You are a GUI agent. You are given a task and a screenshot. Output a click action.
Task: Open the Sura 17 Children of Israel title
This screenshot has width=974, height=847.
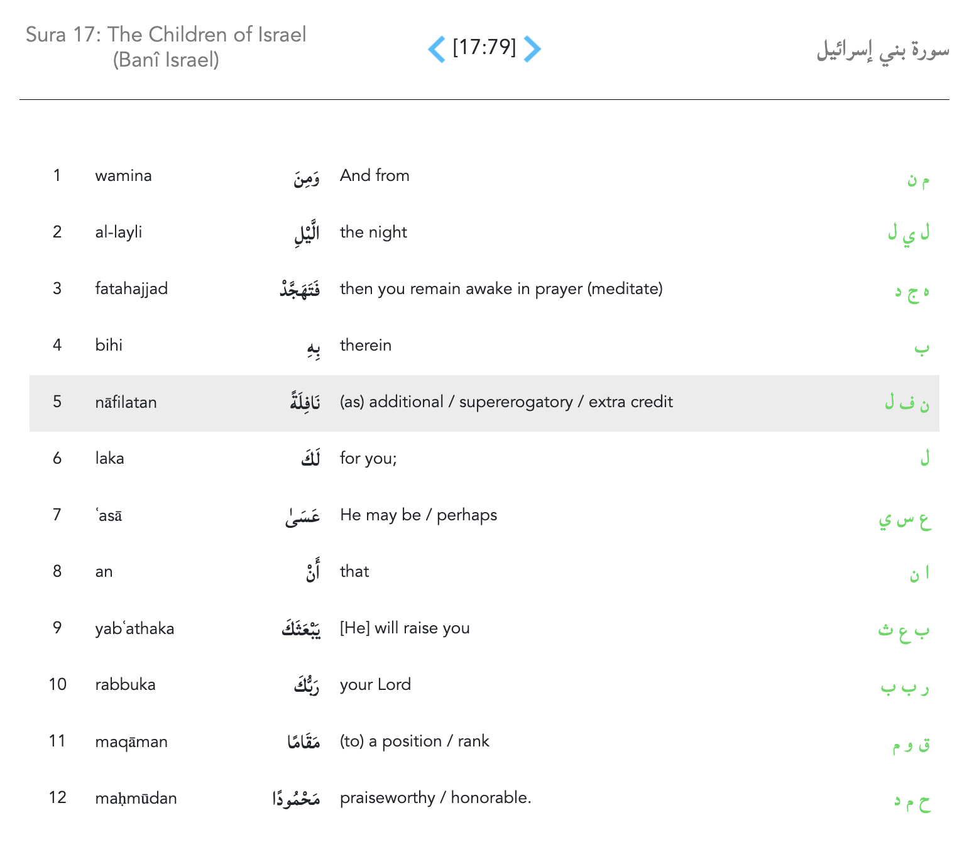[x=166, y=47]
